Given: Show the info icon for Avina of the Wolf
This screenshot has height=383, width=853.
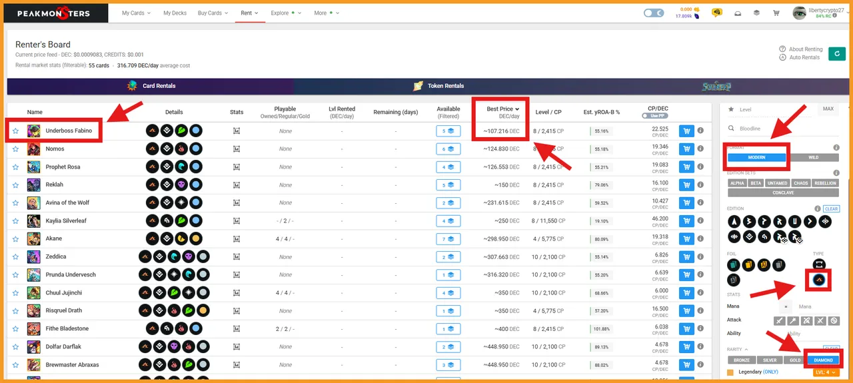Looking at the screenshot, I should (x=700, y=202).
